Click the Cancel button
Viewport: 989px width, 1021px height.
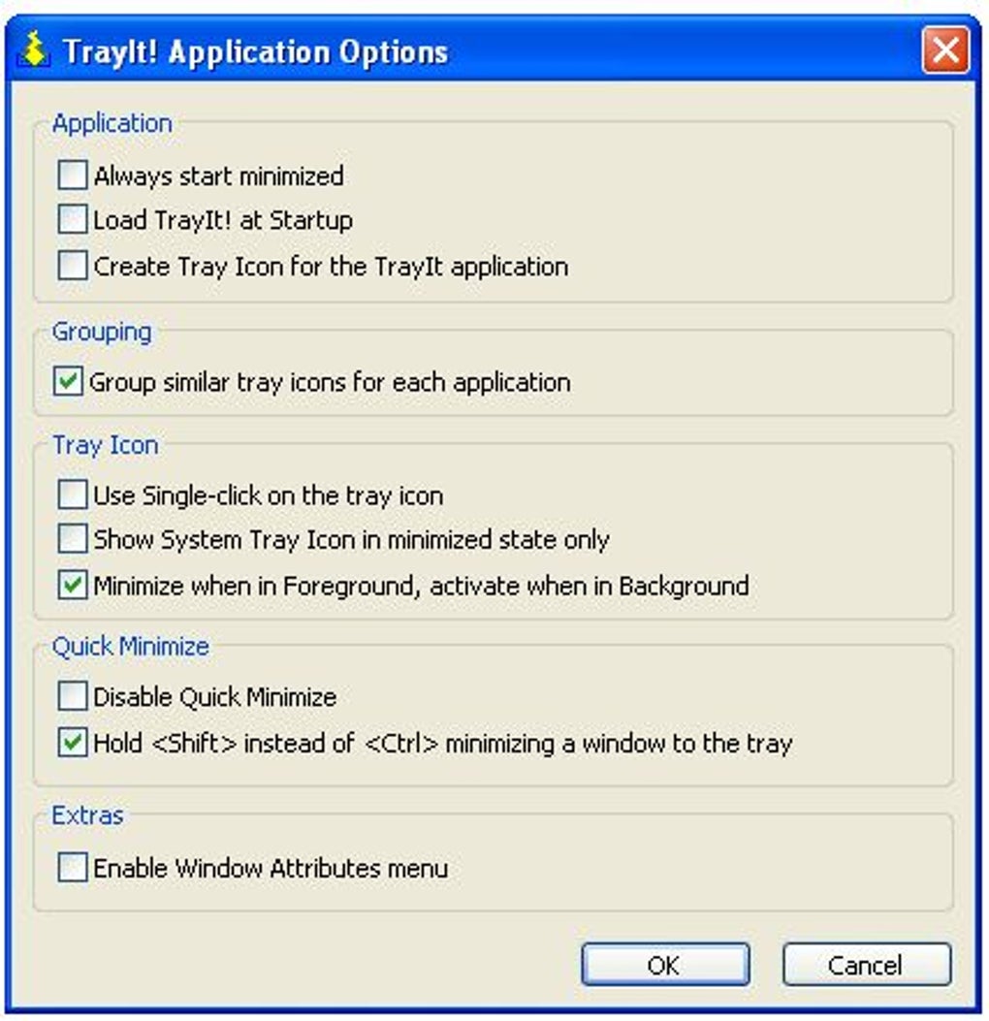pyautogui.click(x=867, y=965)
